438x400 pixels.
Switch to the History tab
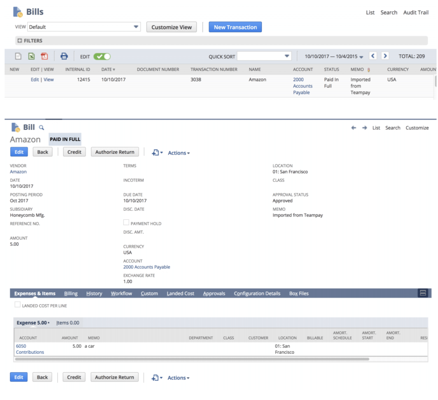94,293
